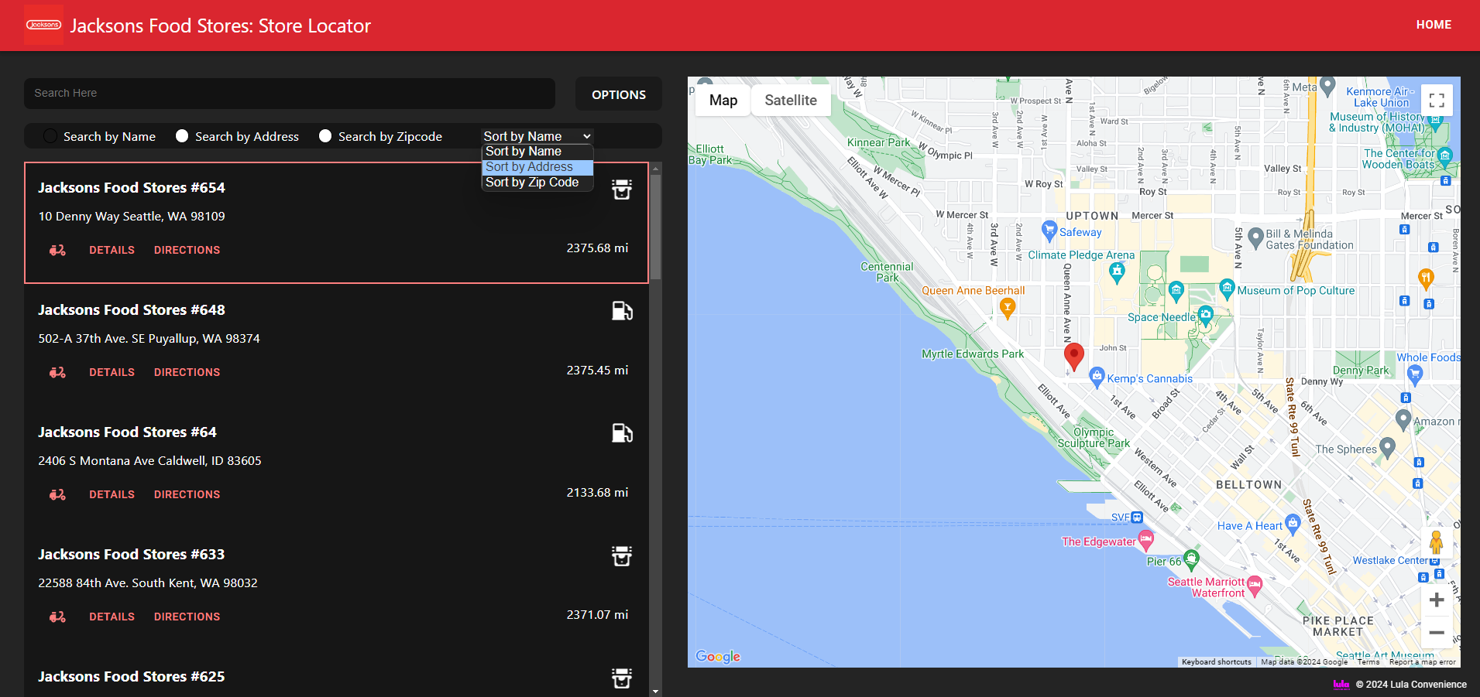Select the Jacksons Food Stores #64 title

(x=128, y=432)
